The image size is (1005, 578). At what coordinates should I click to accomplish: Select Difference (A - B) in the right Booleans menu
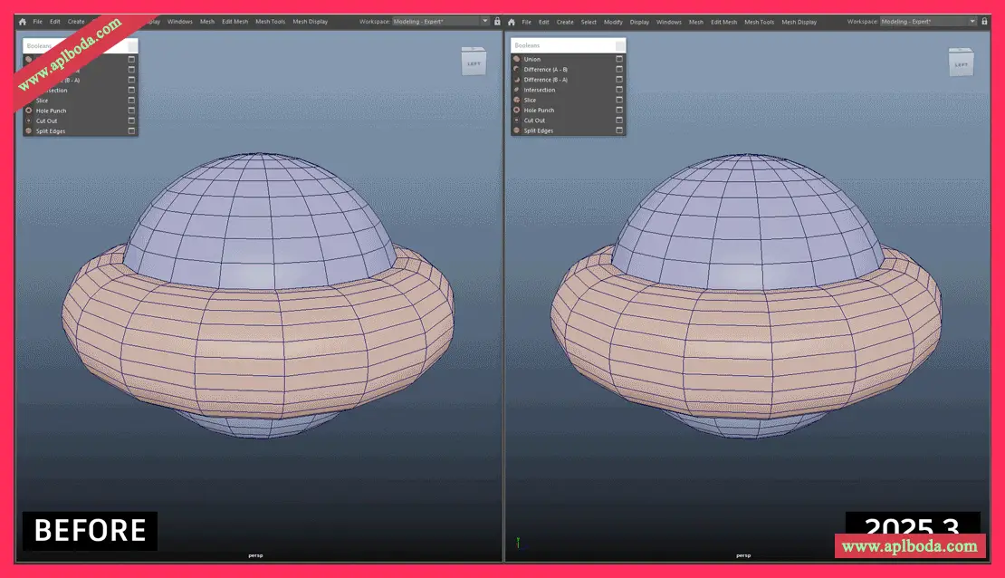(x=545, y=70)
